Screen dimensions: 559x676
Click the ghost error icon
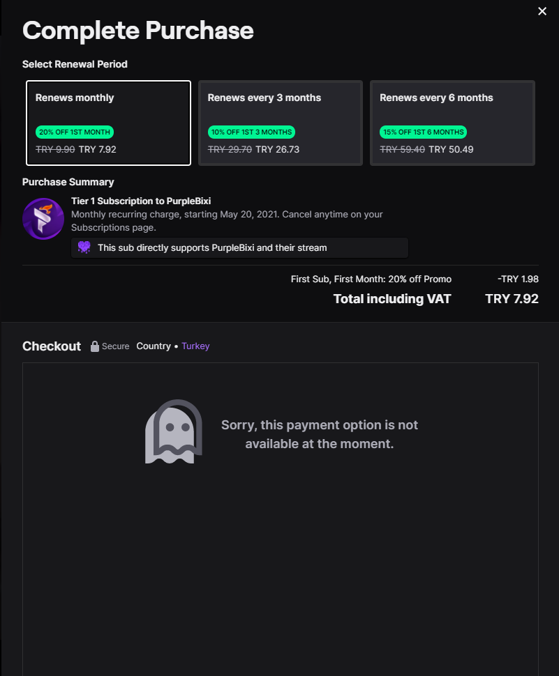tap(174, 432)
